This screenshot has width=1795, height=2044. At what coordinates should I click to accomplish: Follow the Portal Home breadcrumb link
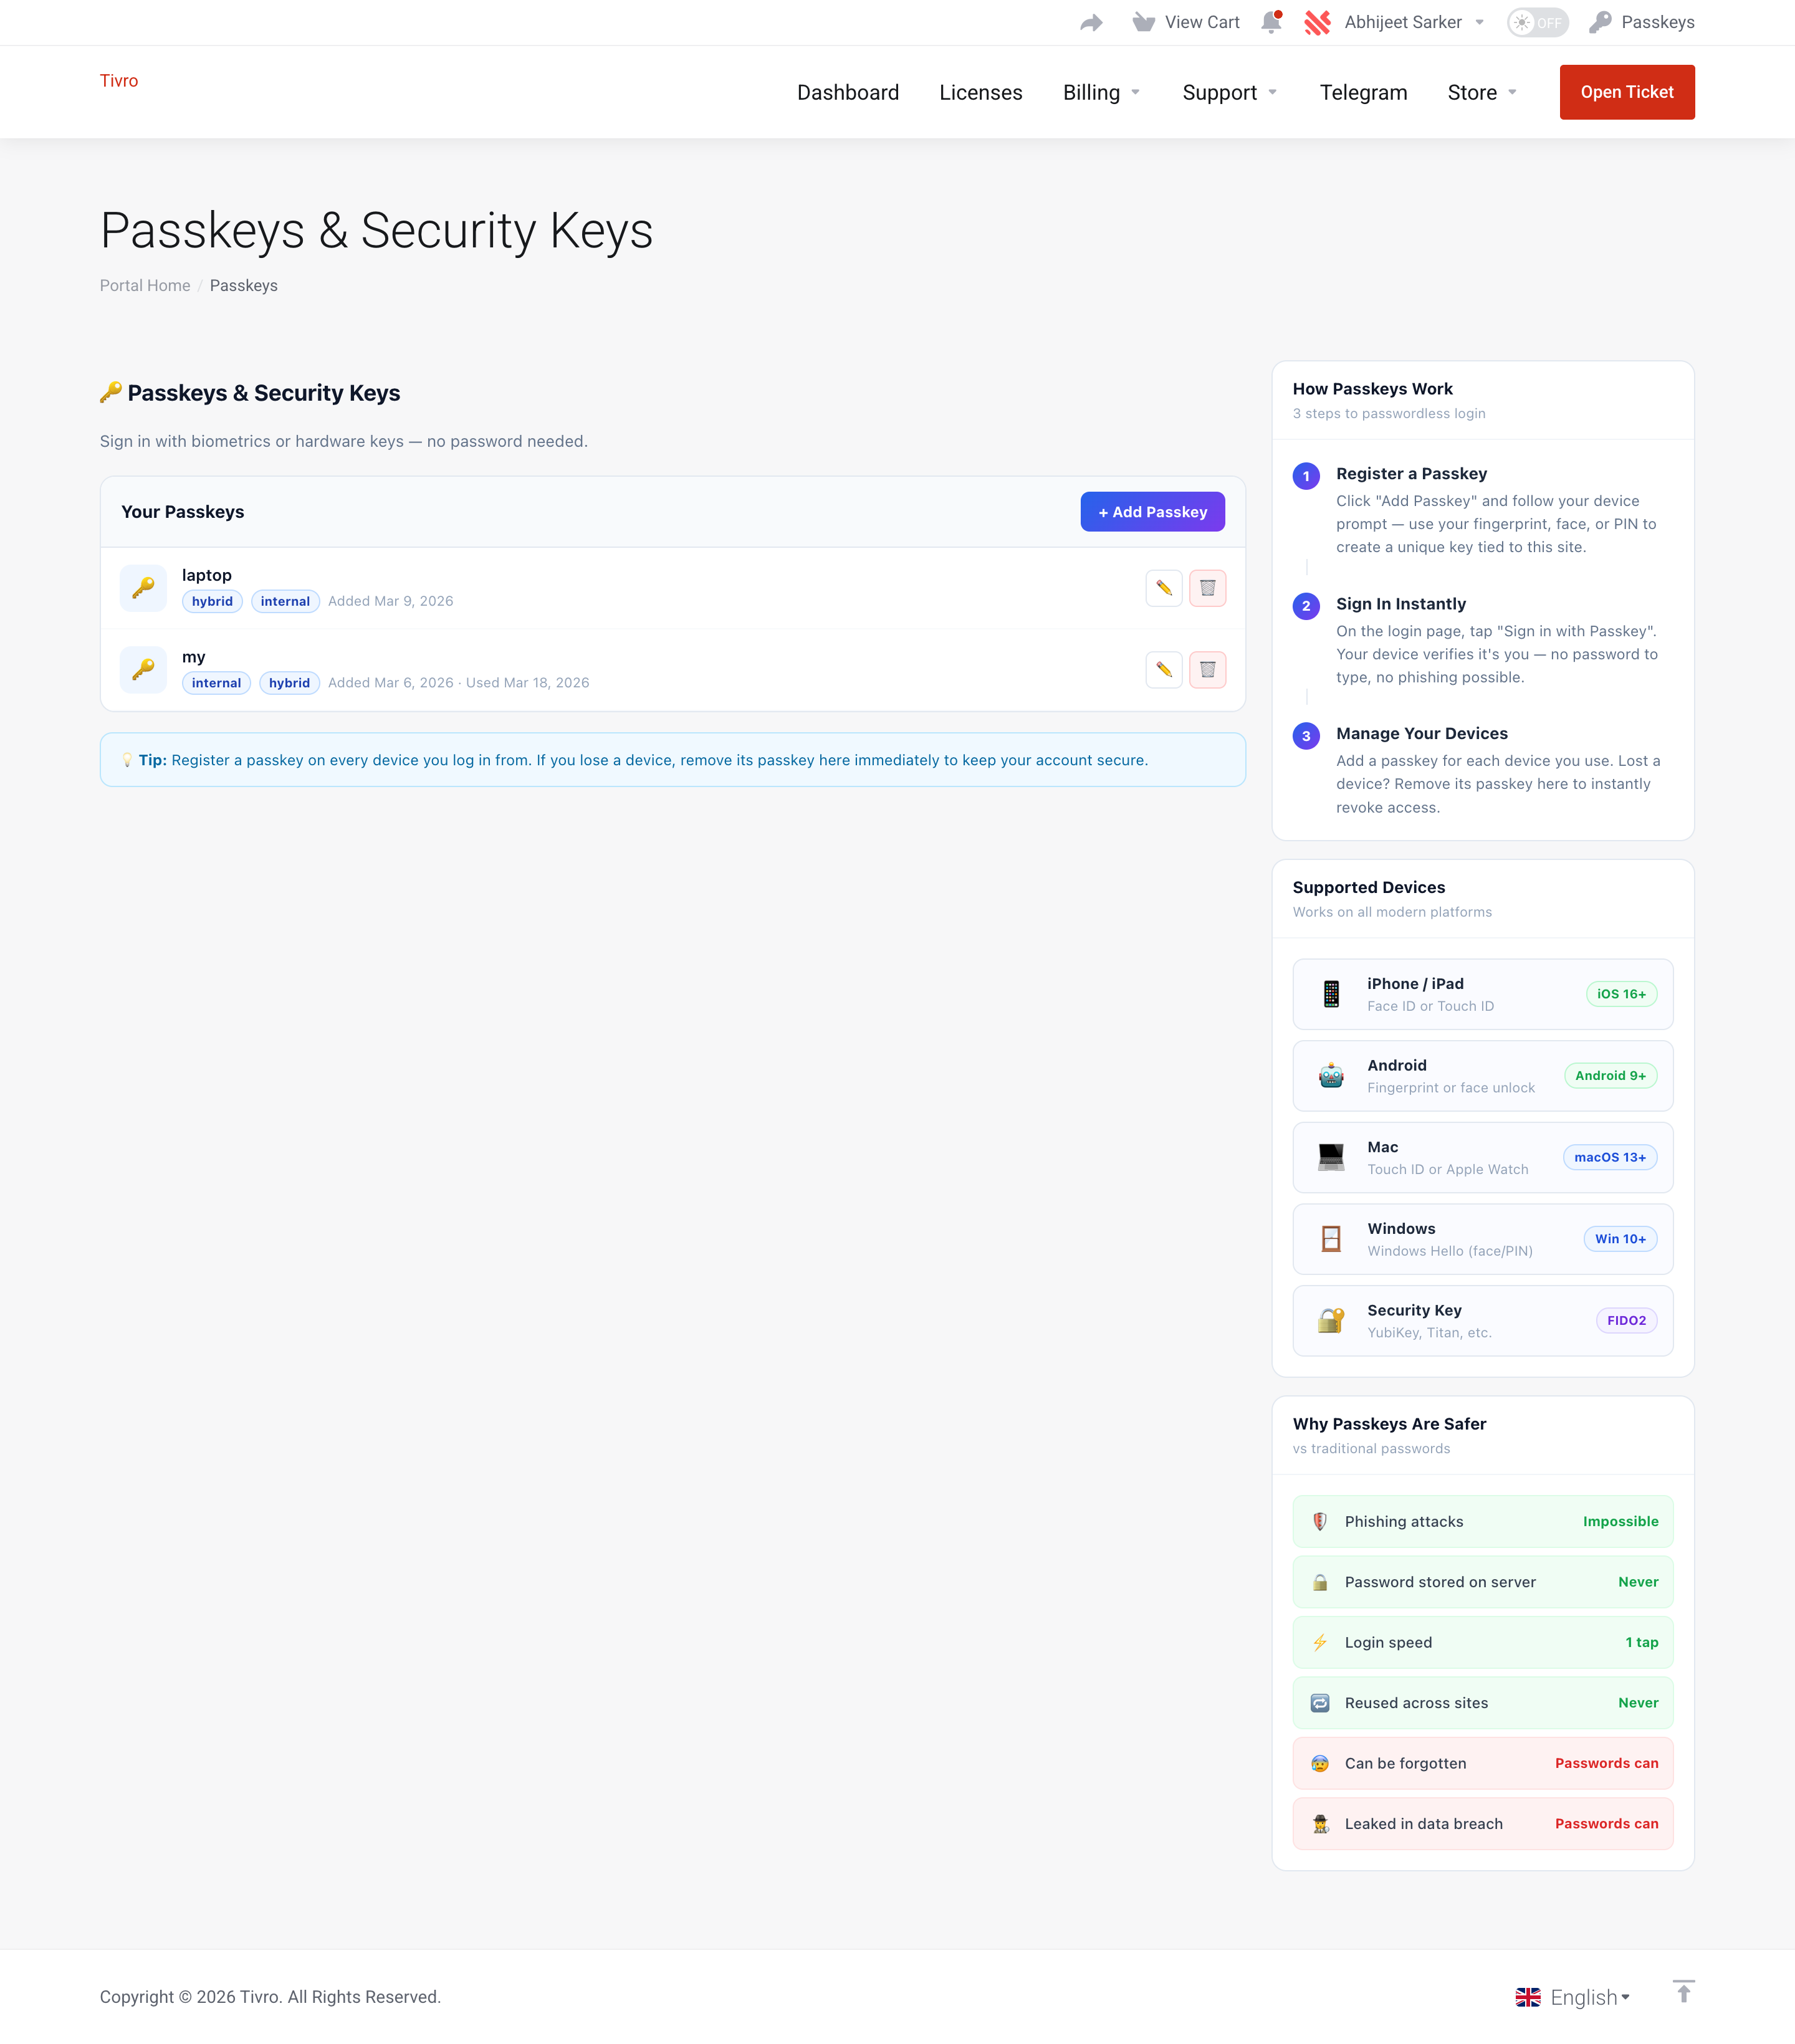pyautogui.click(x=145, y=286)
